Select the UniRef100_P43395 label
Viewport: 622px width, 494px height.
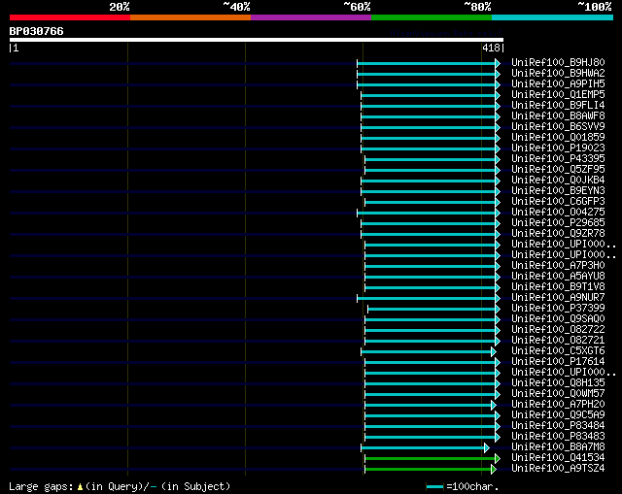point(558,159)
